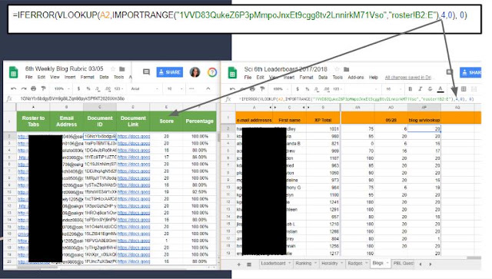Open the Arial font dropdown
This screenshot has height=279, width=492.
click(x=145, y=89)
